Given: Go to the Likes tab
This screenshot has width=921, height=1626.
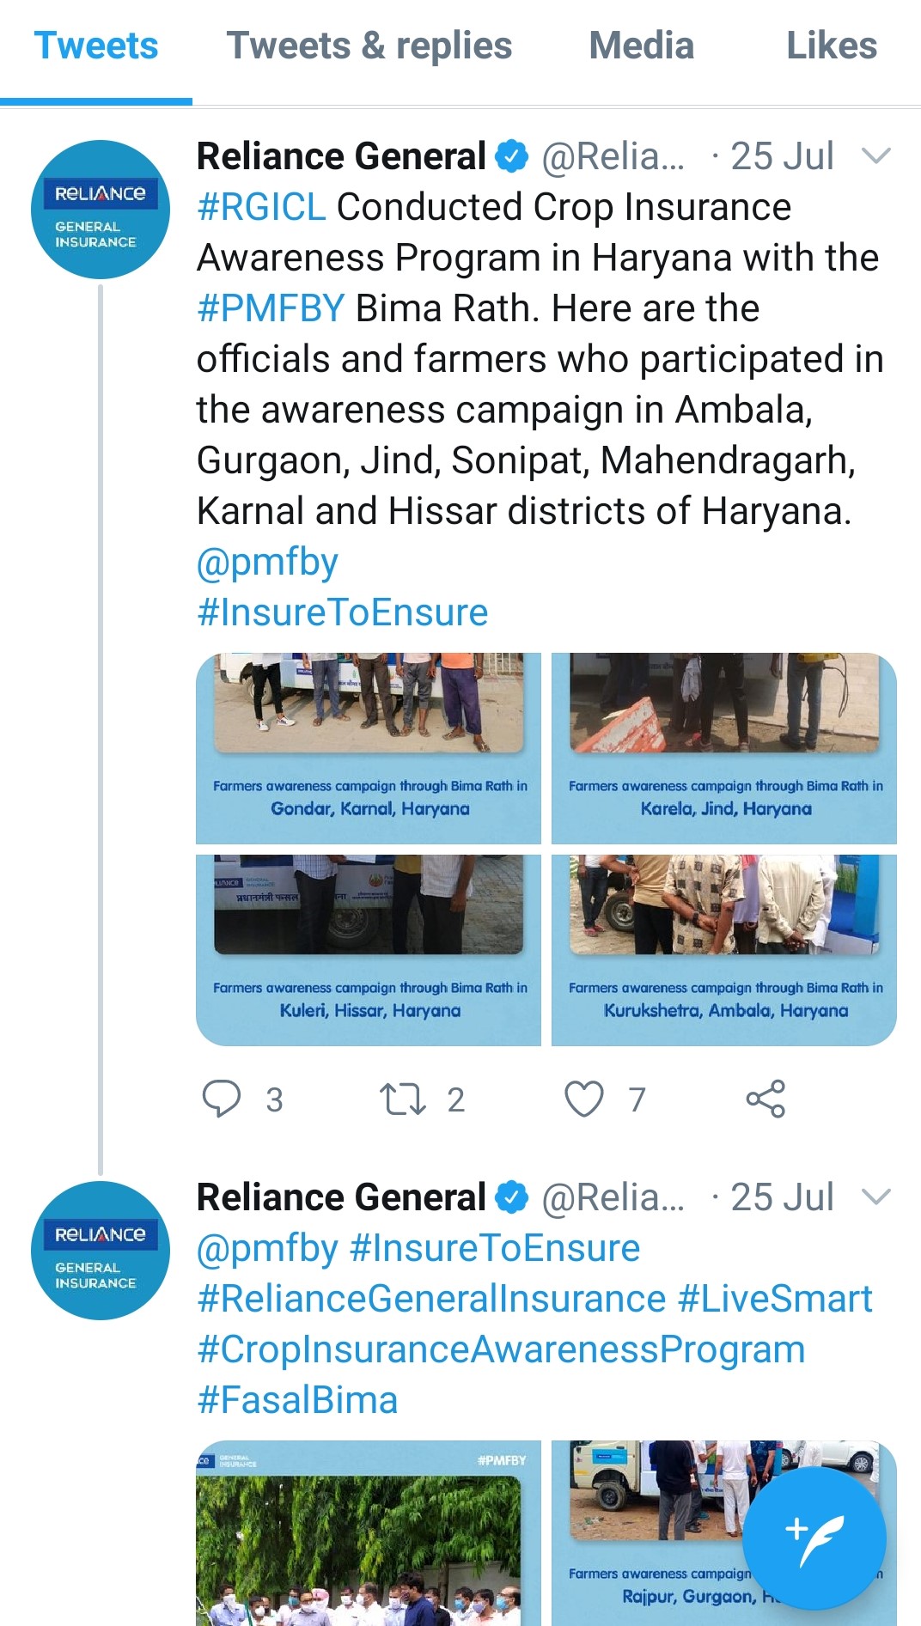Looking at the screenshot, I should 831,46.
